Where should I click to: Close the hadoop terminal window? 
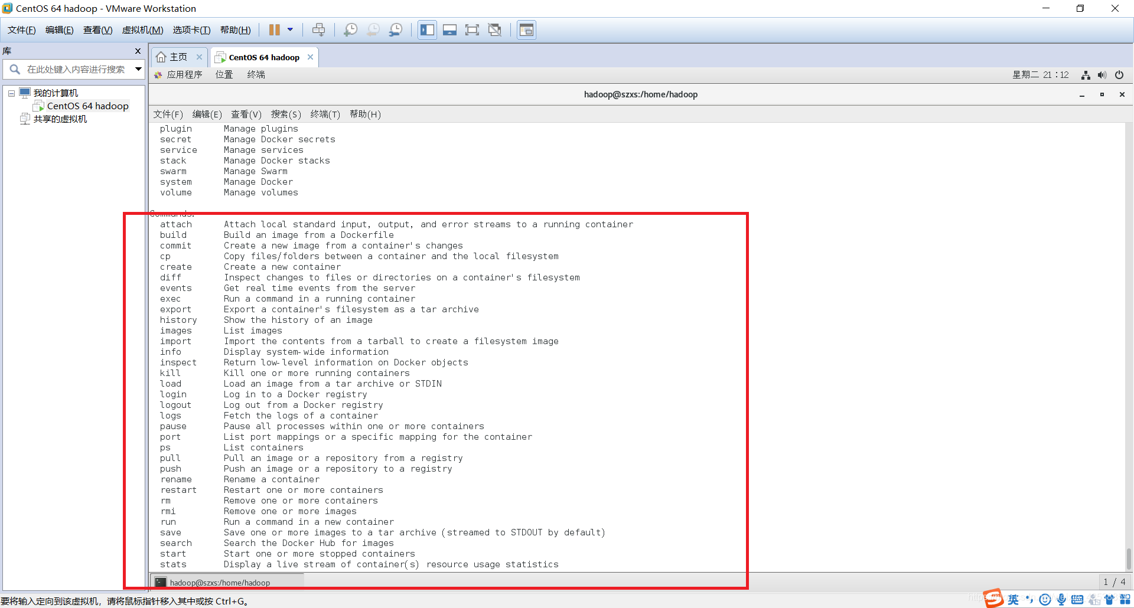(x=1122, y=95)
